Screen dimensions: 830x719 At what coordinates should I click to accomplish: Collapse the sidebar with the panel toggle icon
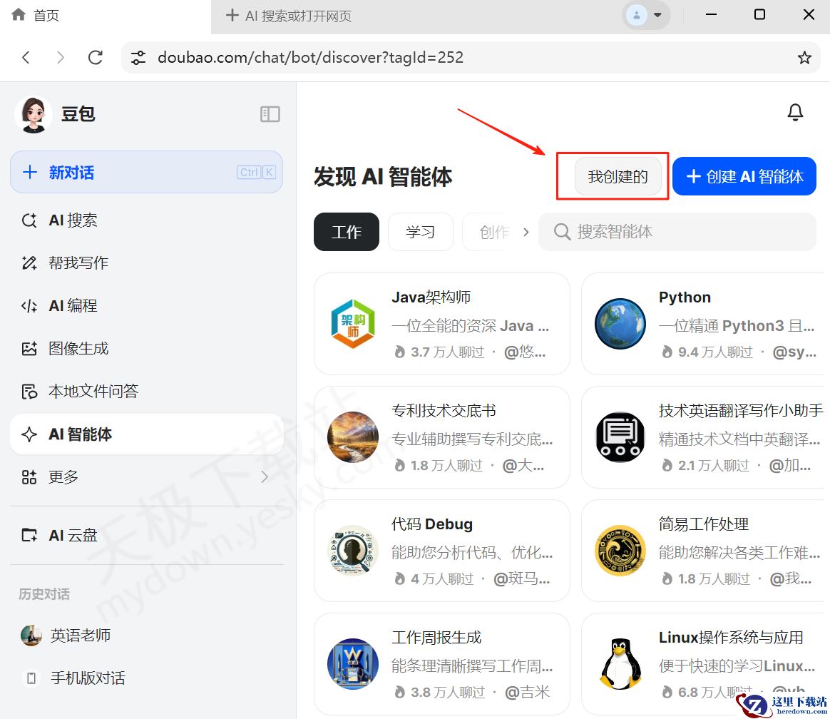[270, 114]
